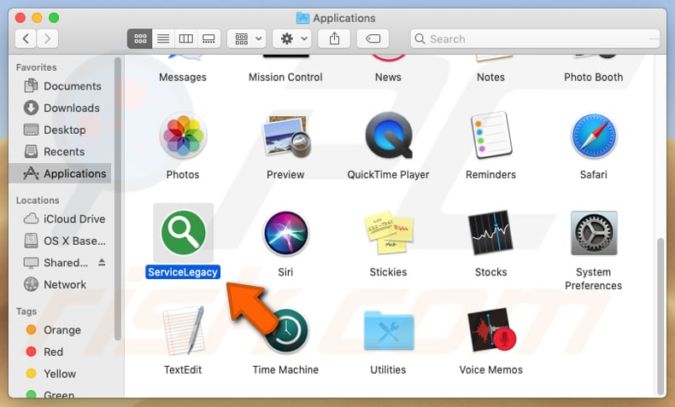Click the Share button
This screenshot has width=675, height=407.
coord(334,39)
